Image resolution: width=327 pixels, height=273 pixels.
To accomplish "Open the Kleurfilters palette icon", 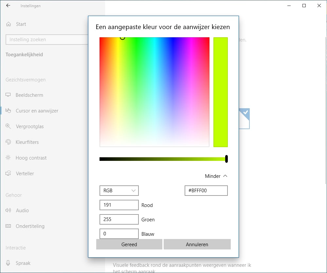I will click(8, 142).
